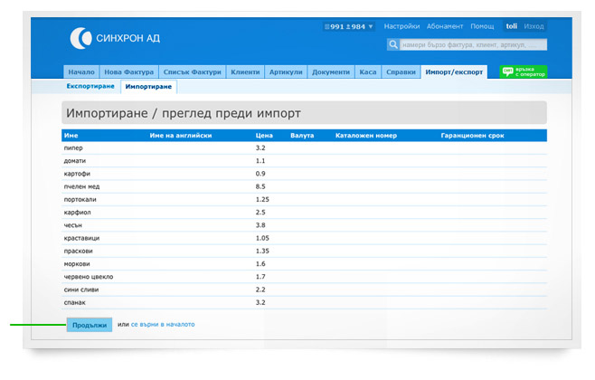The image size is (595, 380).
Task: Click the се върни в началото link
Action: (x=163, y=324)
